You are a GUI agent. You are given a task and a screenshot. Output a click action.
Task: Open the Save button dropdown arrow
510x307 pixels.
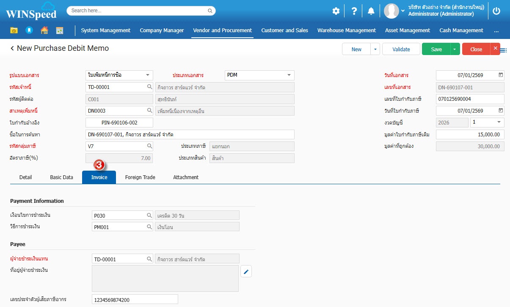[x=455, y=50]
